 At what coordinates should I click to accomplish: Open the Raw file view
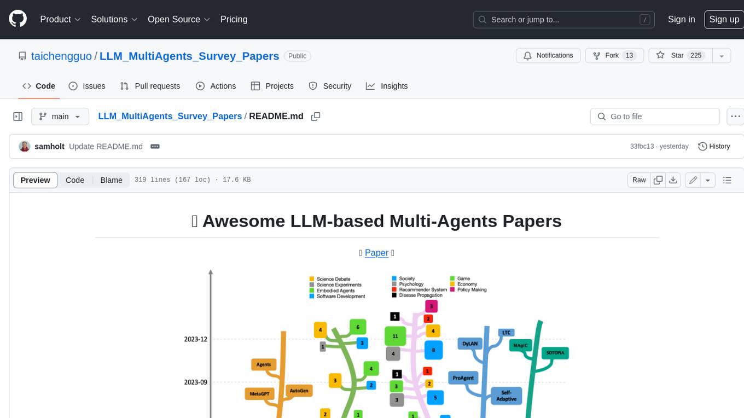639,180
